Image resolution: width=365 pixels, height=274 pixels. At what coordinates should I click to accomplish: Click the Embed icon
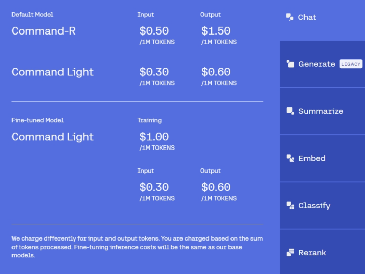coord(290,158)
